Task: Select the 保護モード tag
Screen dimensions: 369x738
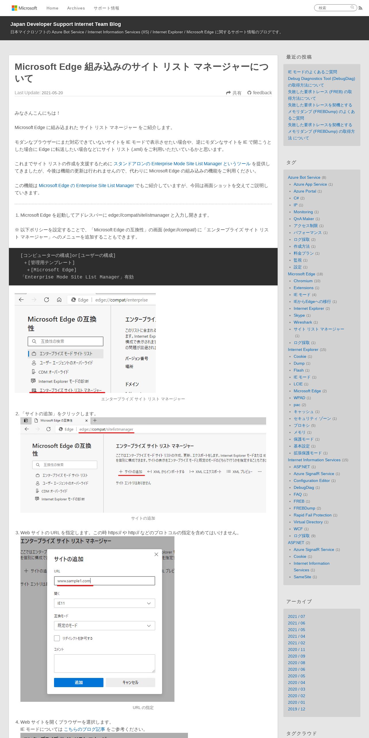Action: [303, 439]
